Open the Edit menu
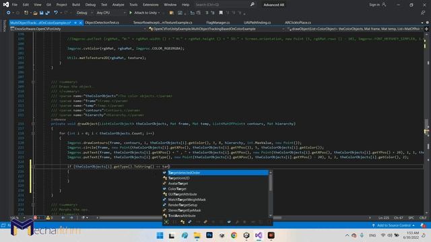Viewport: 431px width, 242px height. 26,5
